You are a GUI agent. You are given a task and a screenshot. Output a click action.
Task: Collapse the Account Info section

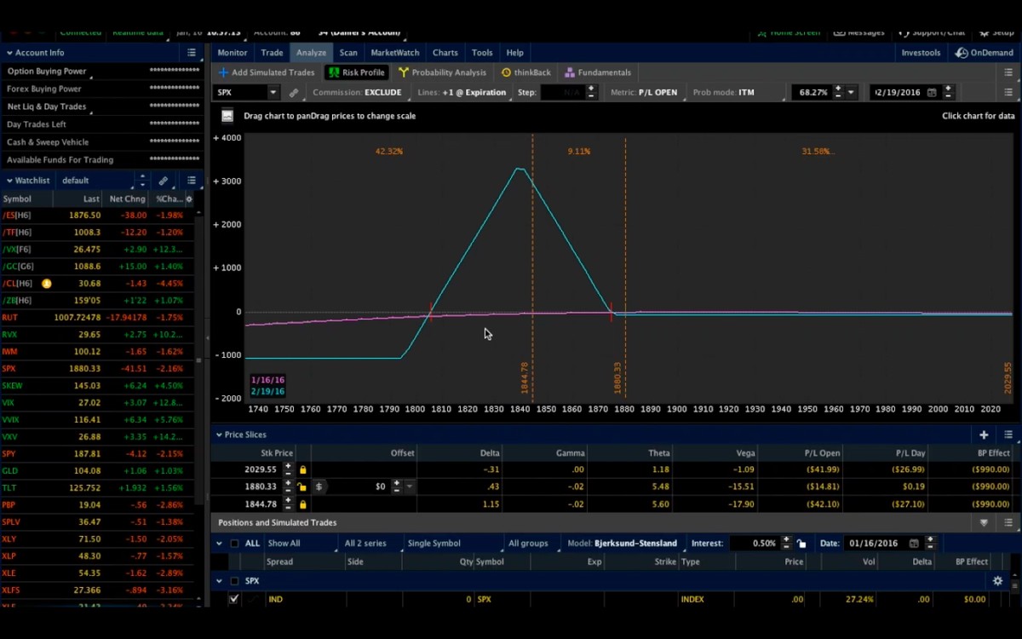point(9,53)
